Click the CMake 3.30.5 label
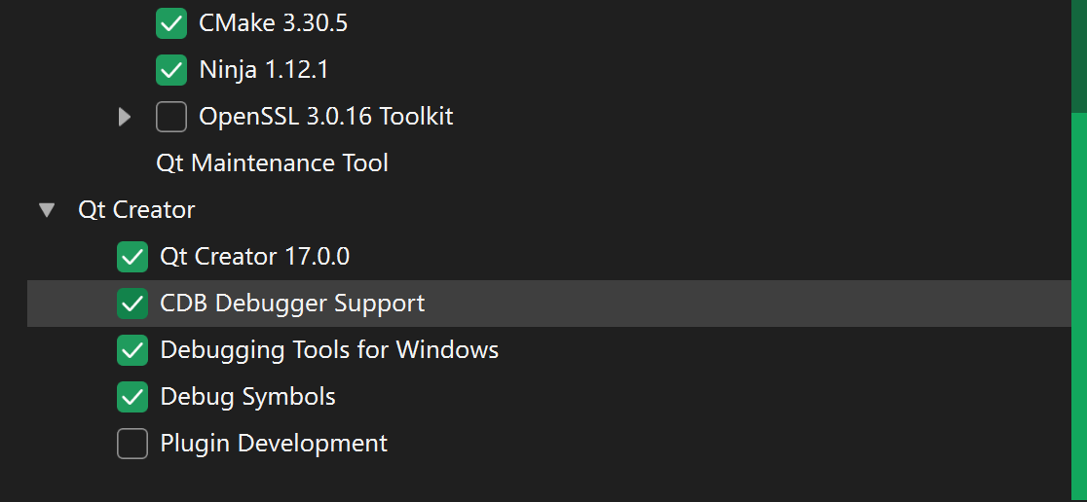 (x=273, y=23)
